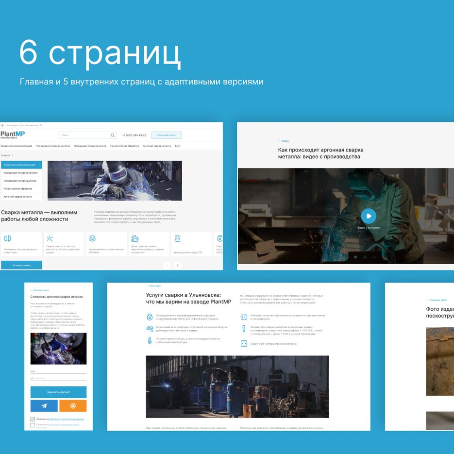Click the Telegram send button
Screen dimensions: 454x454
44,405
